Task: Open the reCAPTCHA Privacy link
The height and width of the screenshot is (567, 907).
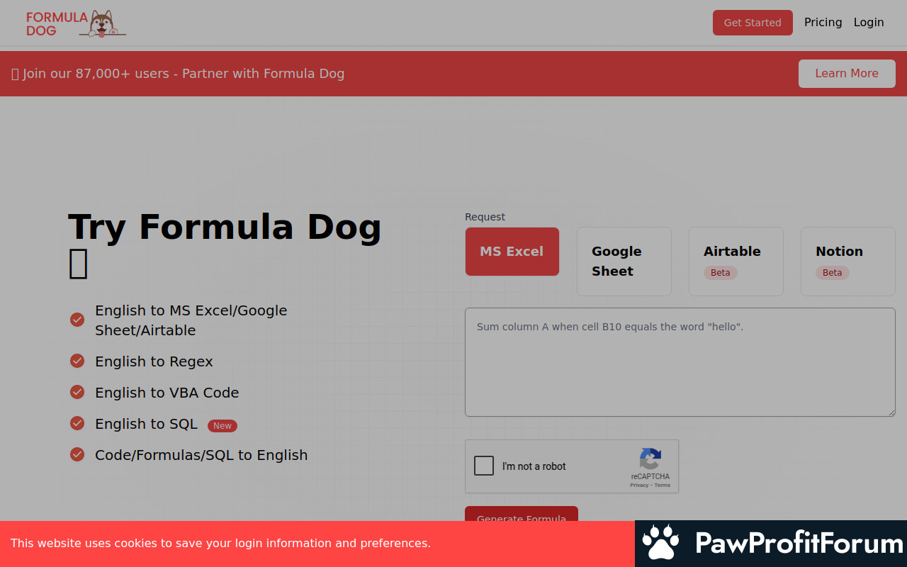Action: [638, 485]
